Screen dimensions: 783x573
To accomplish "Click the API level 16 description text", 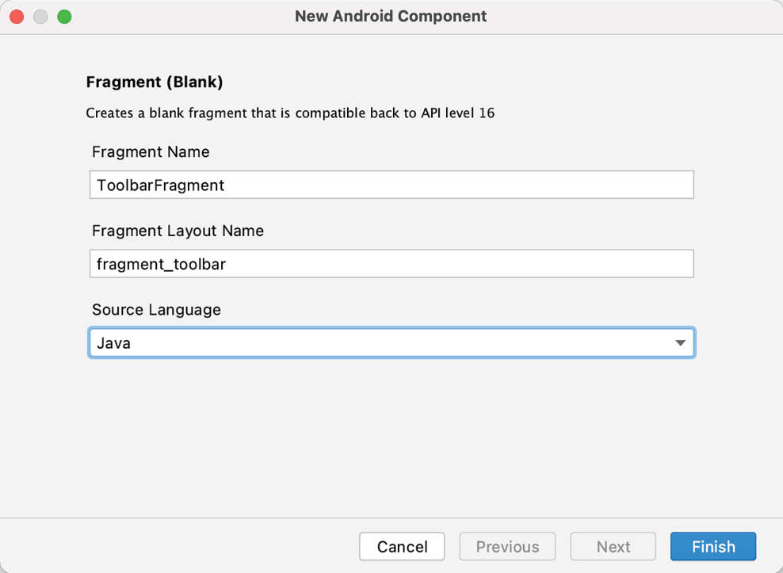I will pyautogui.click(x=290, y=113).
